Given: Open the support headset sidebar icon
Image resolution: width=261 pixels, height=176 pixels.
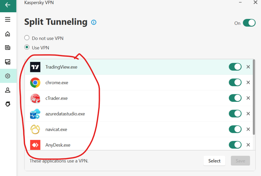Looking at the screenshot, I should [x=8, y=104].
